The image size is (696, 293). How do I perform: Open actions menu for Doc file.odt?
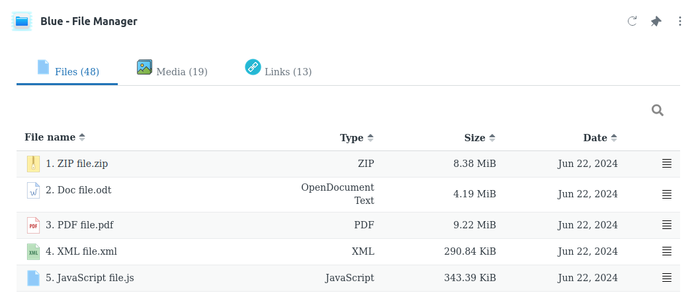click(667, 195)
